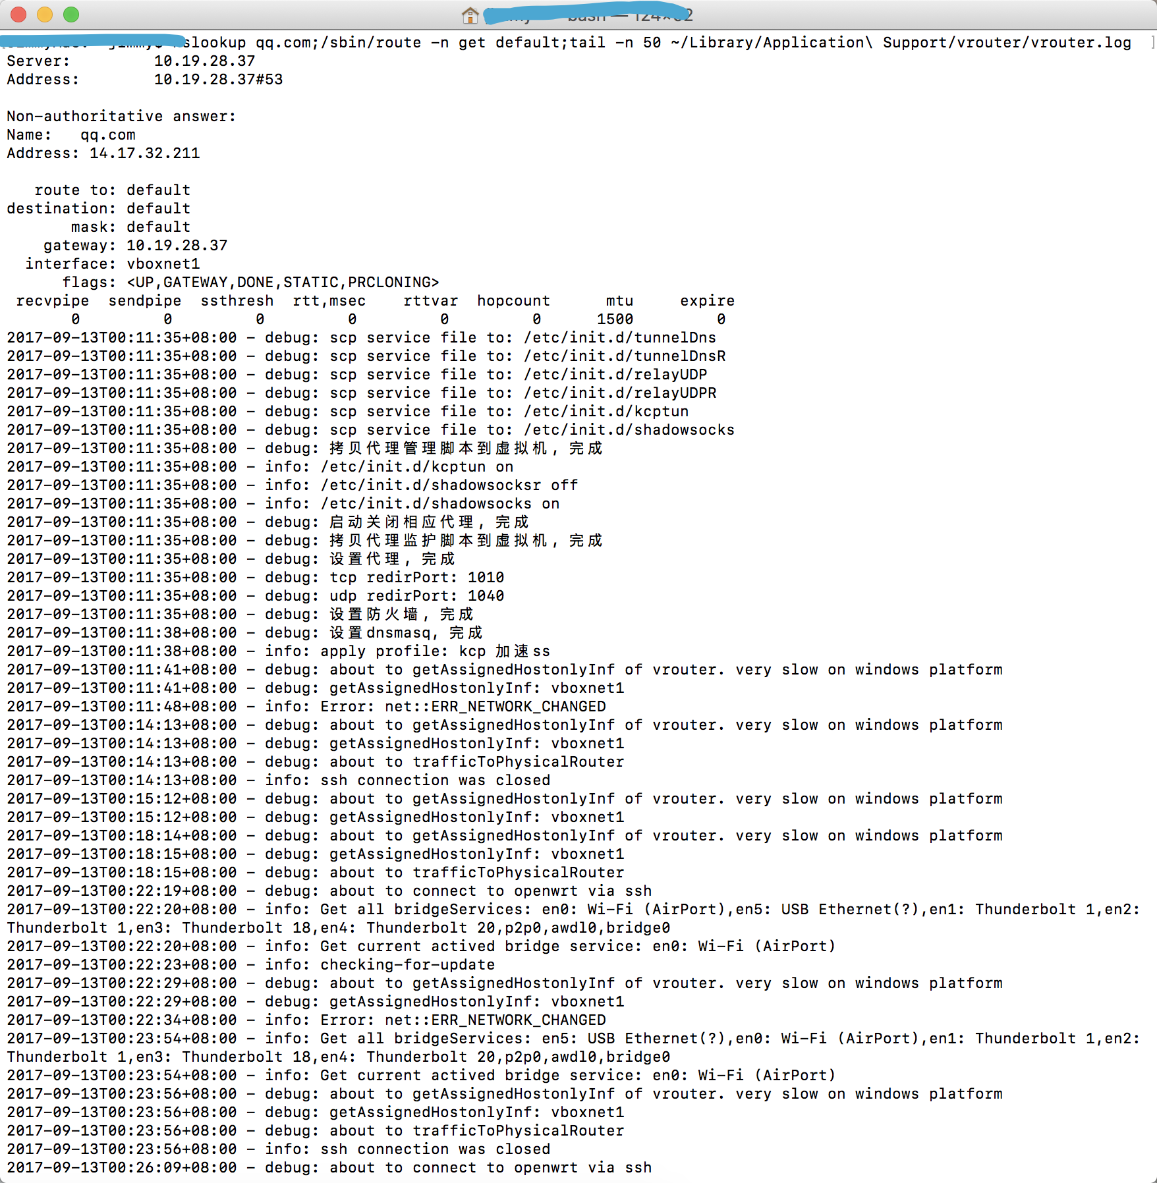Click the 'Non-authoritative answer:' line
The width and height of the screenshot is (1157, 1183).
point(121,116)
